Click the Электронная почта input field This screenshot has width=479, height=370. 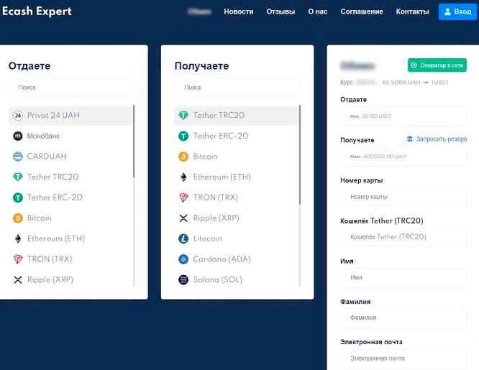(403, 358)
